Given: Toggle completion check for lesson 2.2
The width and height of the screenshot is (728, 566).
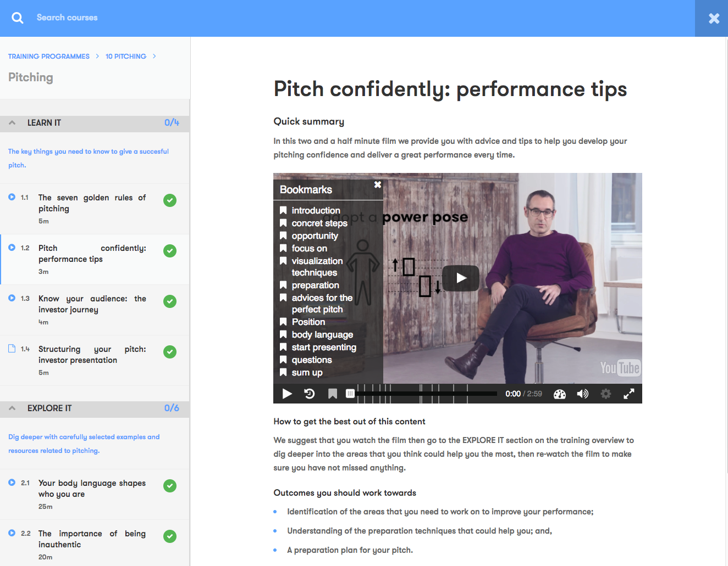Looking at the screenshot, I should point(170,536).
